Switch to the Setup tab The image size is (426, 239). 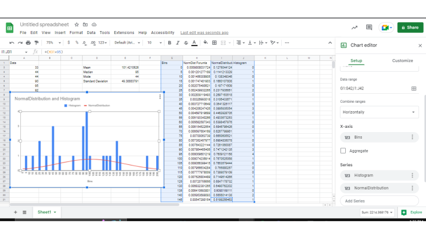(x=356, y=61)
